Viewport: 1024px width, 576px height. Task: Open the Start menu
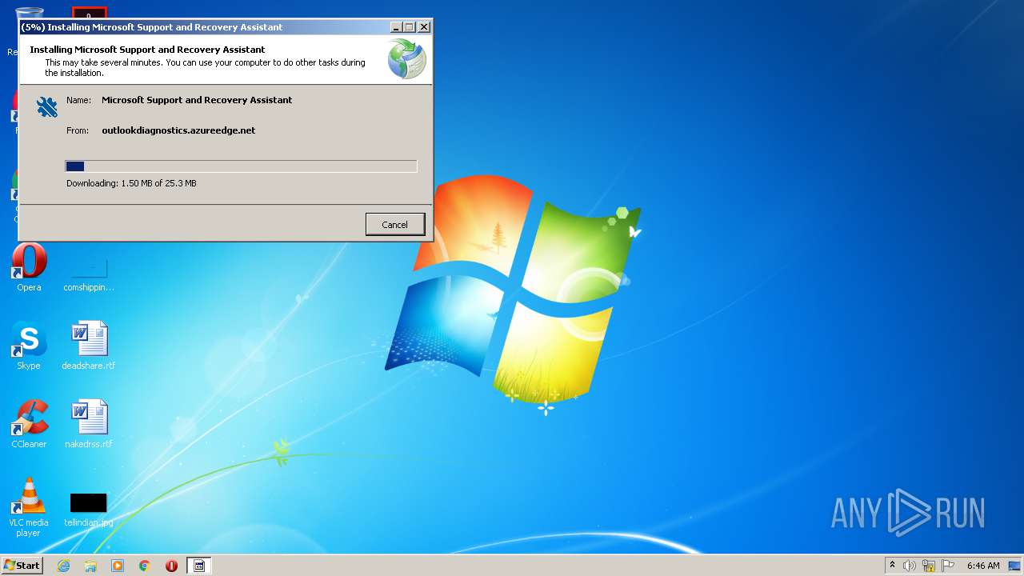(22, 566)
